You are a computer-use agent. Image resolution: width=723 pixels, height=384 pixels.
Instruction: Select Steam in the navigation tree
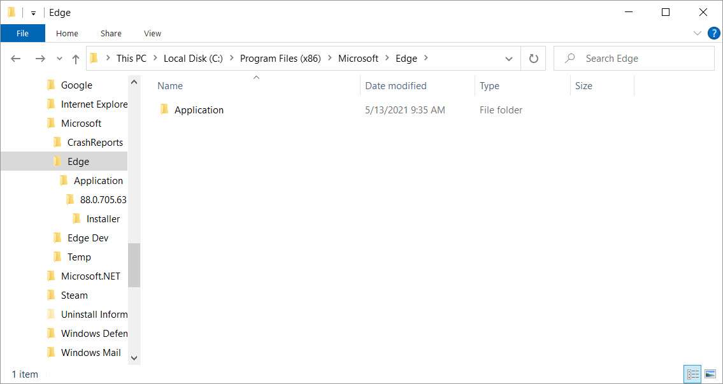pyautogui.click(x=75, y=295)
